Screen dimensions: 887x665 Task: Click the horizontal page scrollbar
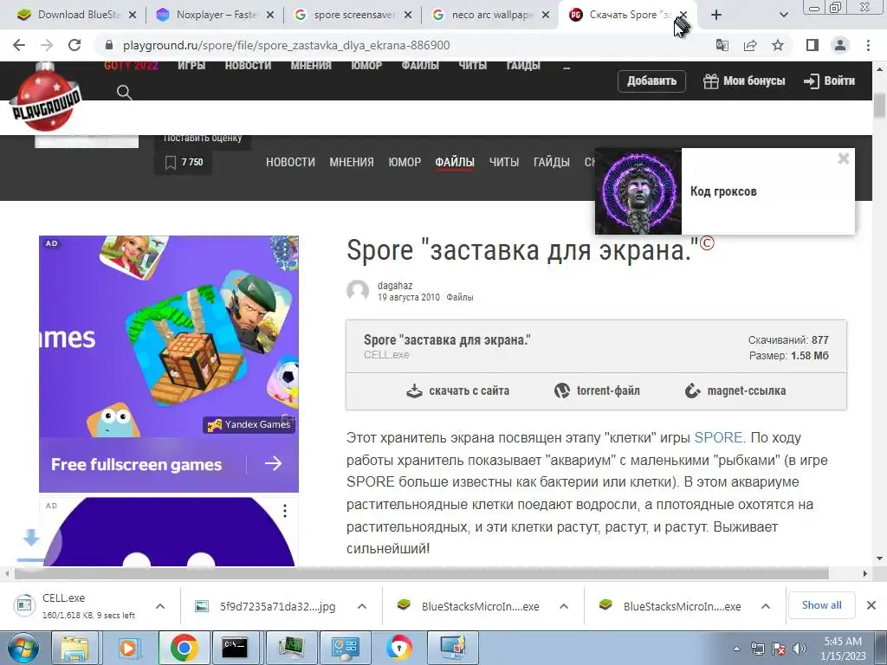(x=422, y=573)
